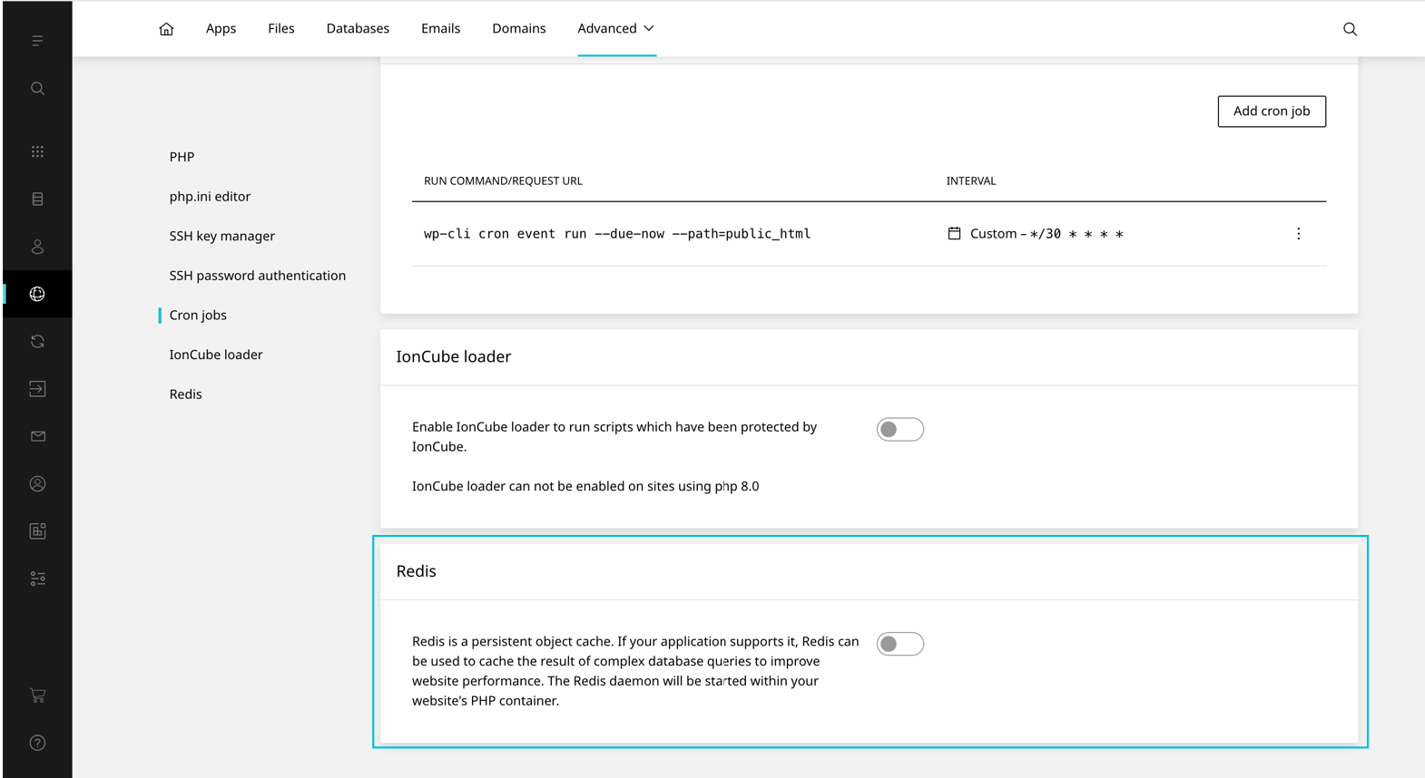1425x778 pixels.
Task: Open the apps grid icon in sidebar
Action: 37,151
